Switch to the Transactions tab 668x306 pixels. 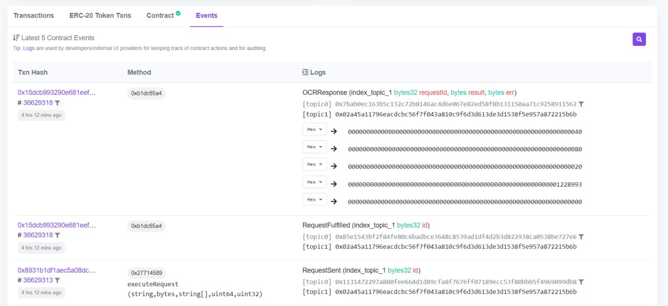tap(33, 16)
